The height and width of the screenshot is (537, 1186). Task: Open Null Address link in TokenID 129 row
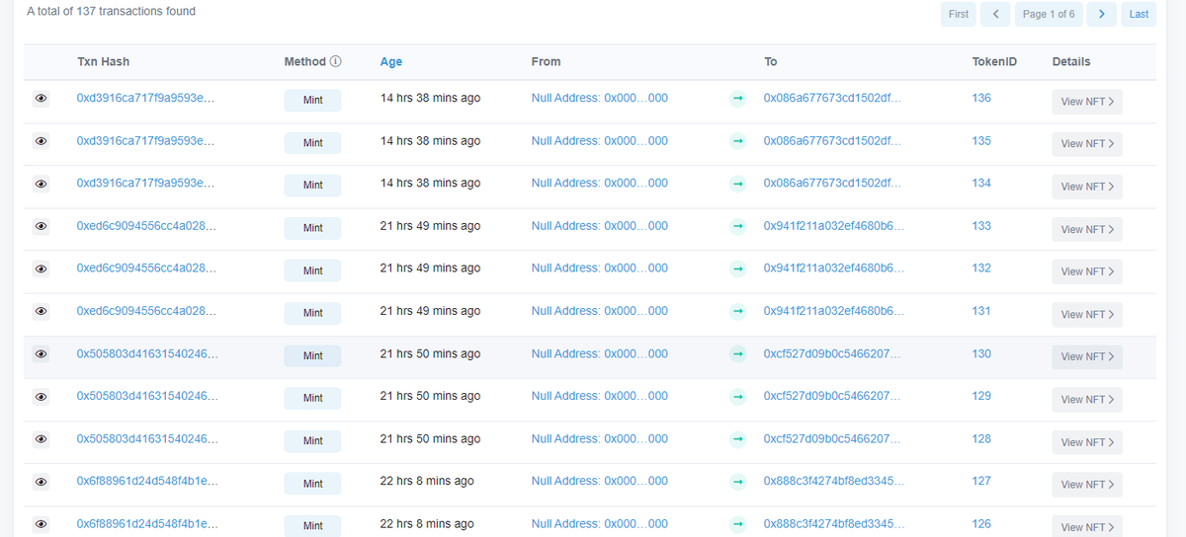599,396
